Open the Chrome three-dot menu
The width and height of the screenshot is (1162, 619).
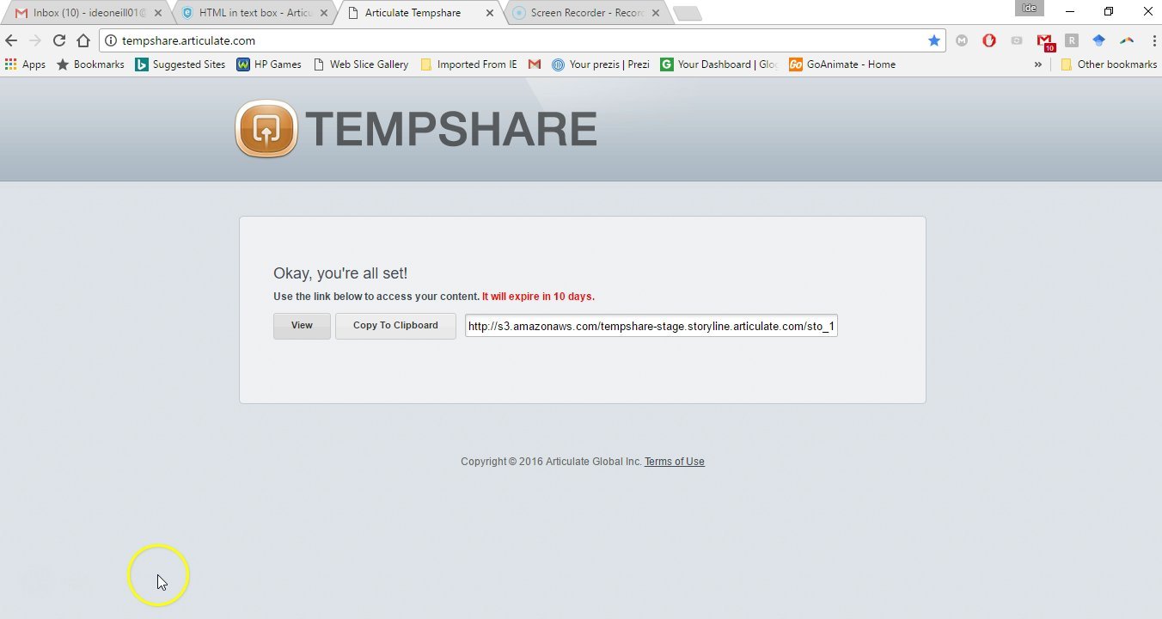tap(1154, 40)
